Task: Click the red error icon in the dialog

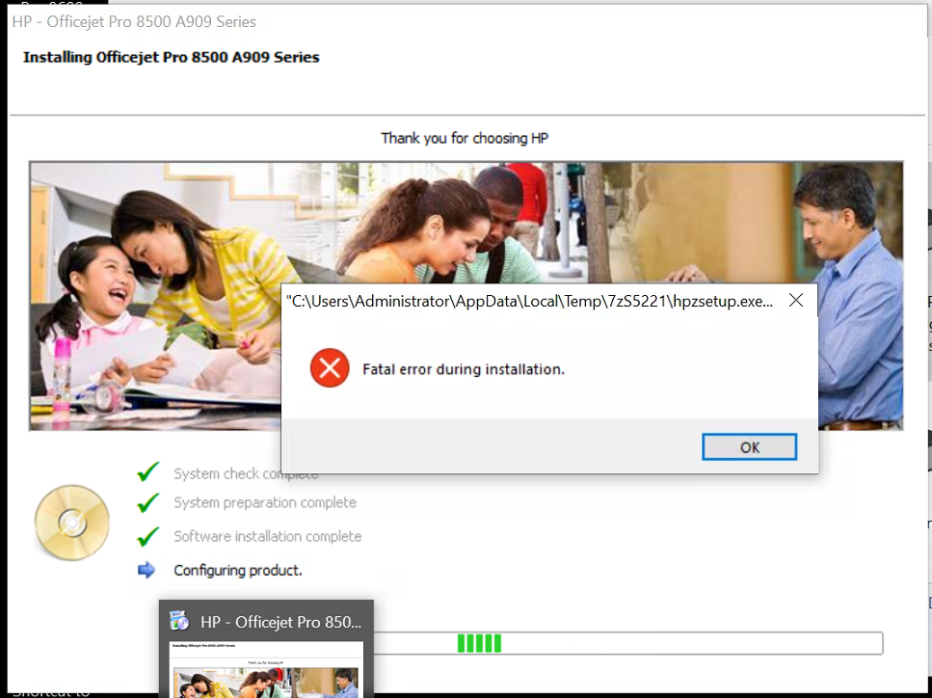Action: point(330,368)
